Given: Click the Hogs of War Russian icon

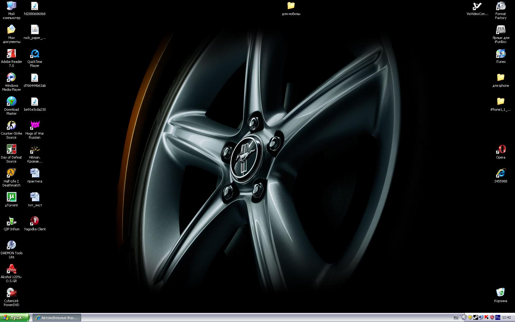Looking at the screenshot, I should click(x=35, y=125).
